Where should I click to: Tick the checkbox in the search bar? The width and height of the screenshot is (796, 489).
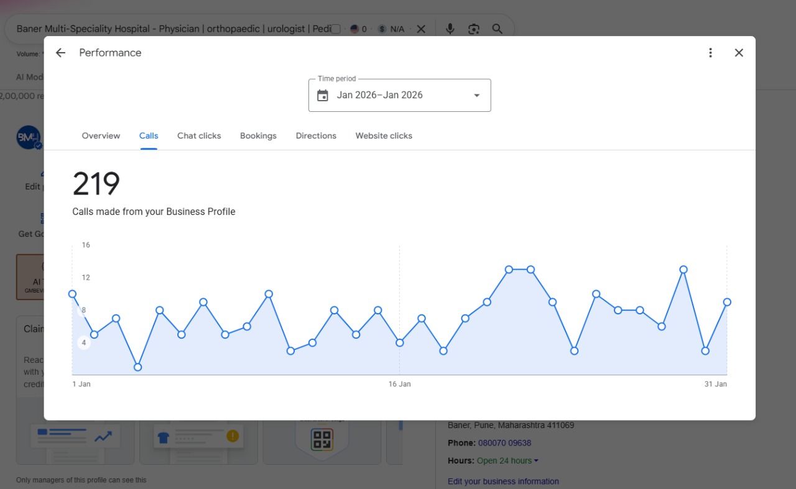click(x=336, y=29)
